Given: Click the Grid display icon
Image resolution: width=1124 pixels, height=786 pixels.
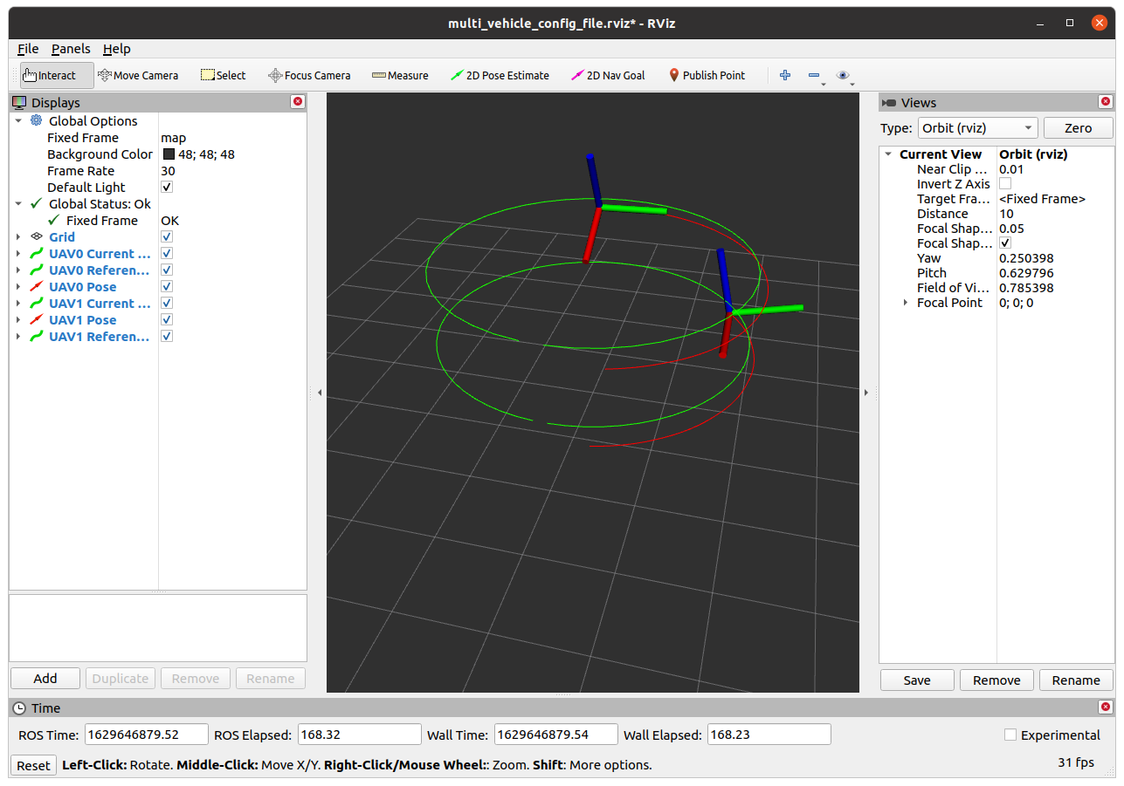Looking at the screenshot, I should tap(37, 236).
